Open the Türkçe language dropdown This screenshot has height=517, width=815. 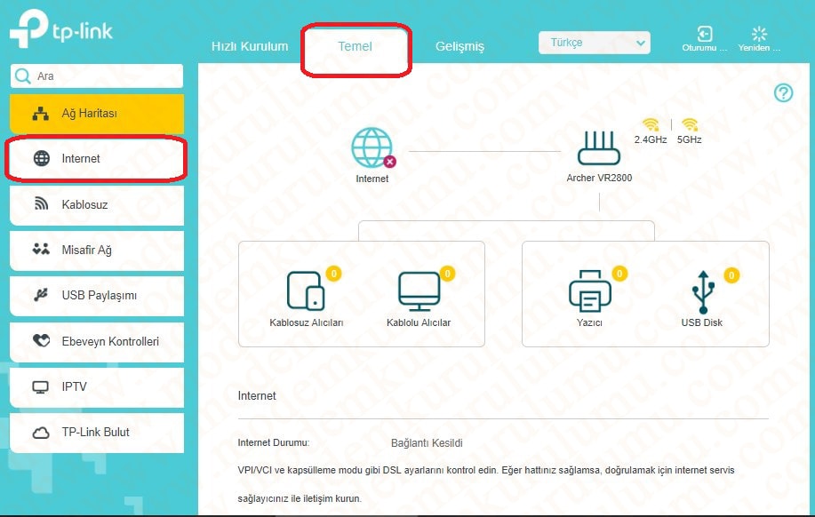[594, 43]
